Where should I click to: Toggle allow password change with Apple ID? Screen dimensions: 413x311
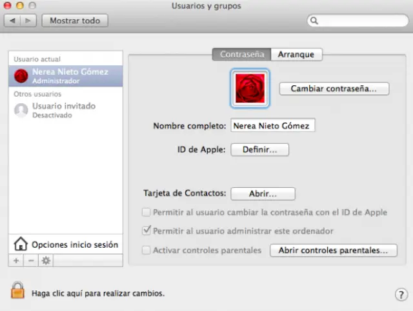(146, 212)
